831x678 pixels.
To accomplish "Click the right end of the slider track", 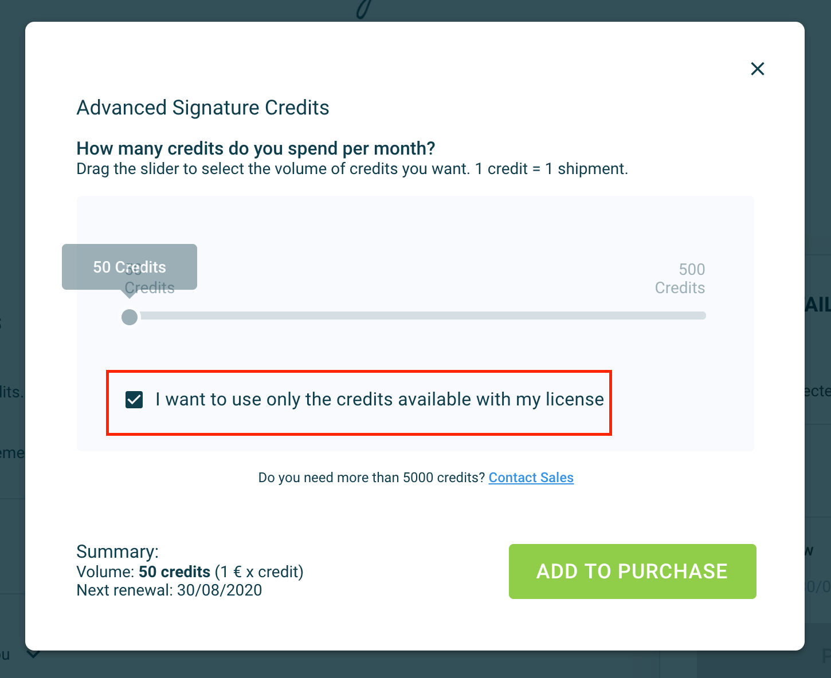I will [703, 316].
